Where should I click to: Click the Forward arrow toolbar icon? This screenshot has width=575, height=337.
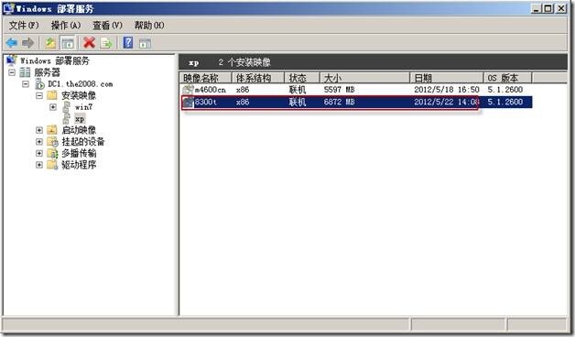pyautogui.click(x=28, y=43)
